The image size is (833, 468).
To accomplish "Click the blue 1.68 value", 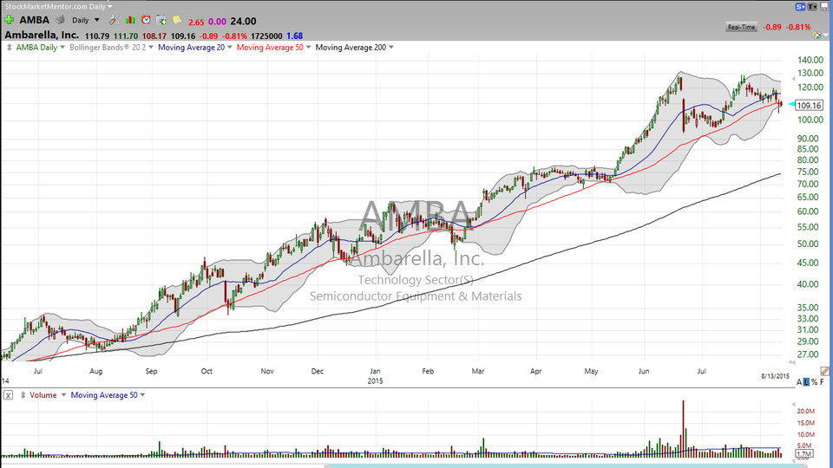I will pyautogui.click(x=294, y=36).
